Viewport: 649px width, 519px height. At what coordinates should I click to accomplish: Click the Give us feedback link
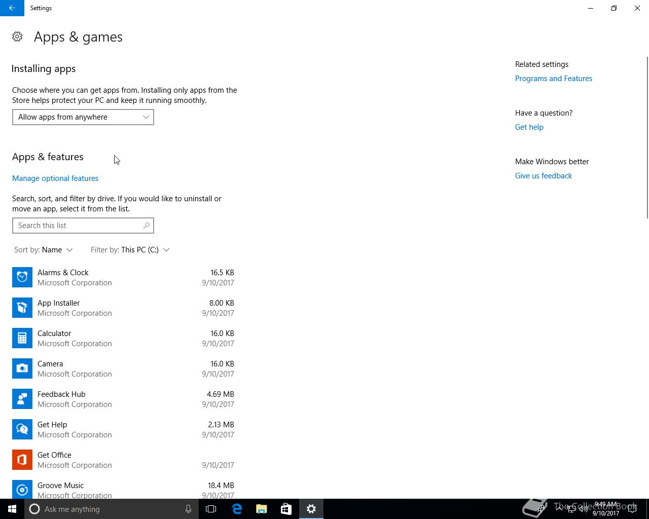click(544, 176)
